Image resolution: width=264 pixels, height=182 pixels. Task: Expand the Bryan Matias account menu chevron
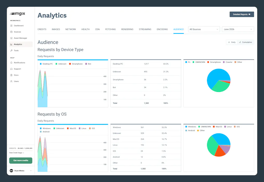coord(31,171)
